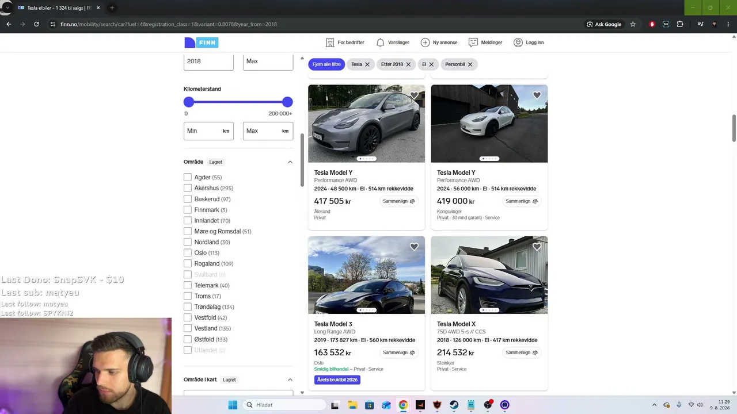Click the filter sidebar scroll-down arrow
Image resolution: width=737 pixels, height=414 pixels.
pyautogui.click(x=302, y=393)
